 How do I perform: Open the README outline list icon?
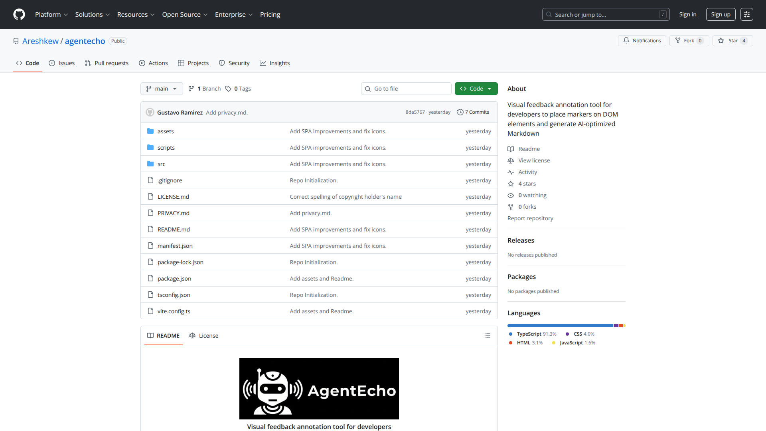pos(488,336)
